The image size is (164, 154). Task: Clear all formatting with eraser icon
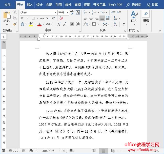[61, 18]
